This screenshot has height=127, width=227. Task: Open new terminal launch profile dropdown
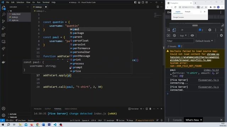[x=143, y=109]
